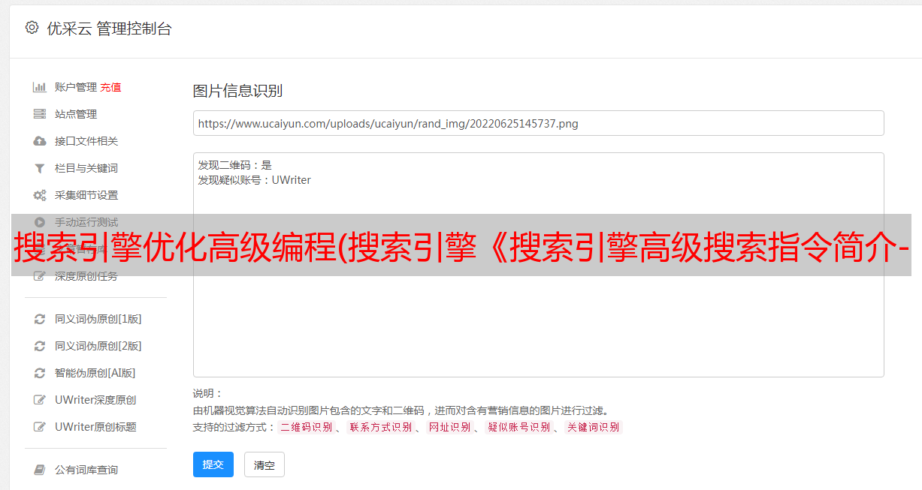This screenshot has height=490, width=922.
Task: Click the 疑似账号识别 tag
Action: click(519, 427)
